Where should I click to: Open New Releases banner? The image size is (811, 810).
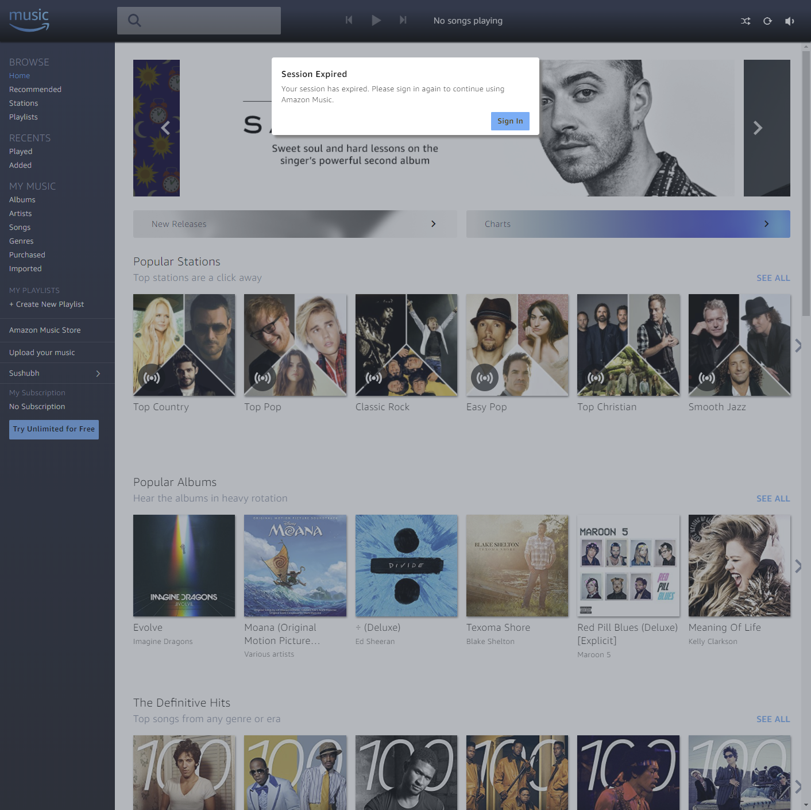(295, 224)
